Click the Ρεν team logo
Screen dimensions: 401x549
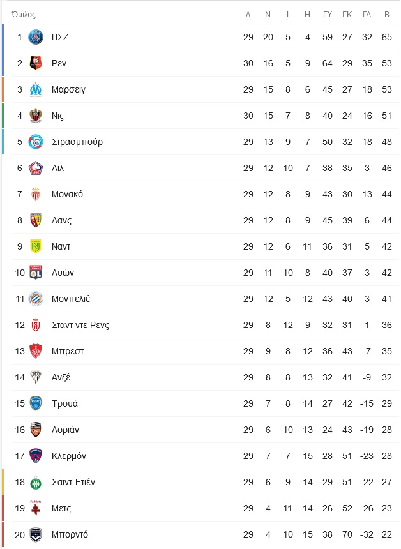[x=36, y=63]
